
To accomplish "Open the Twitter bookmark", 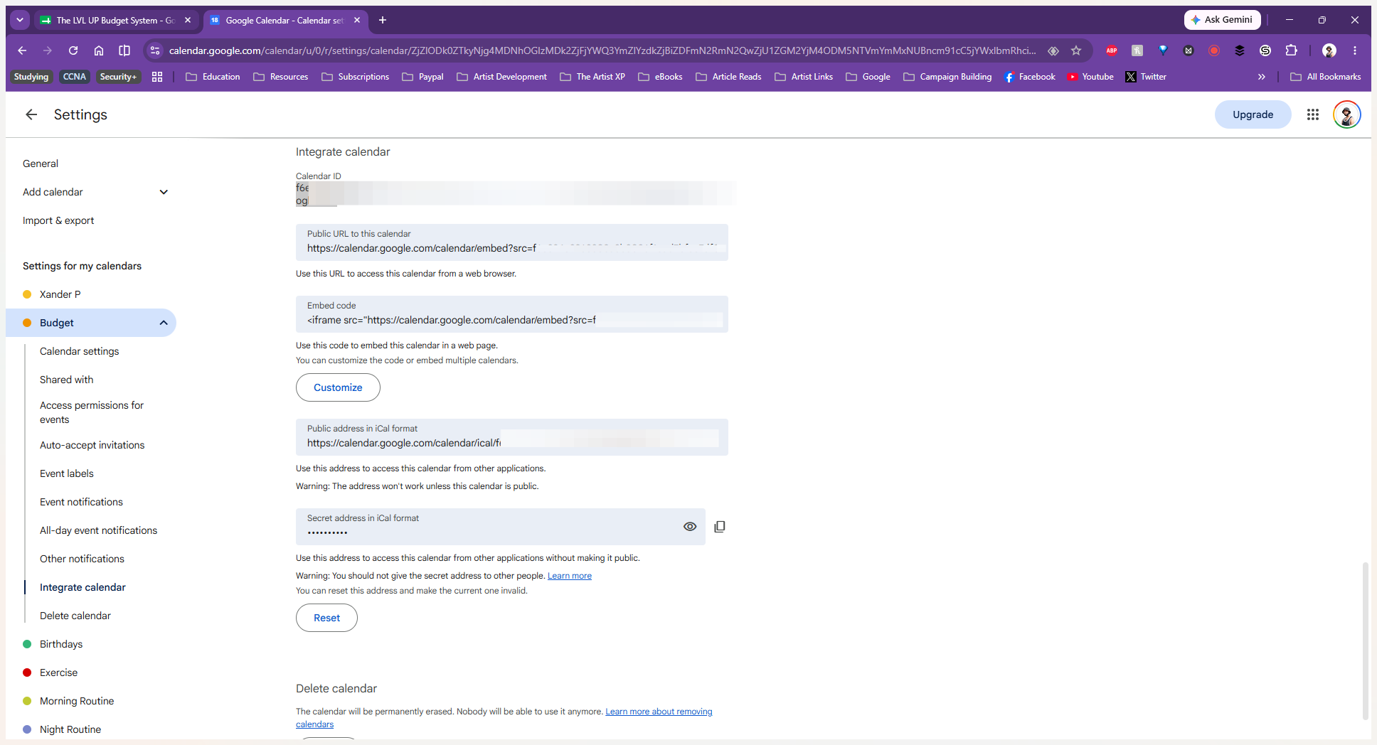I will (1145, 77).
